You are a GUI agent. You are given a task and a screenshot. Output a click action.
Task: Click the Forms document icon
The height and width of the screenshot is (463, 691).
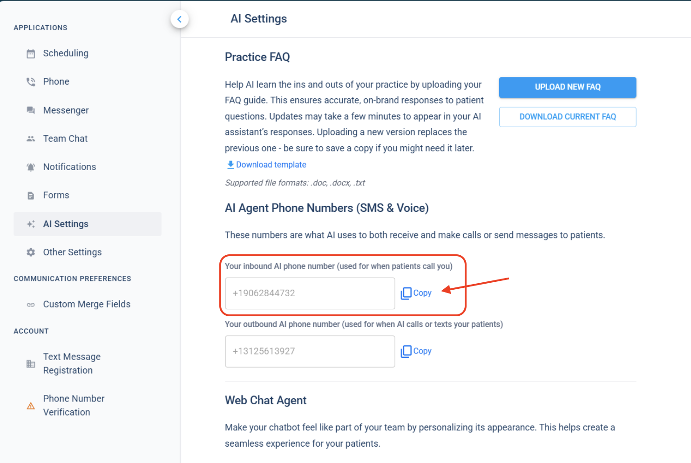(x=31, y=196)
